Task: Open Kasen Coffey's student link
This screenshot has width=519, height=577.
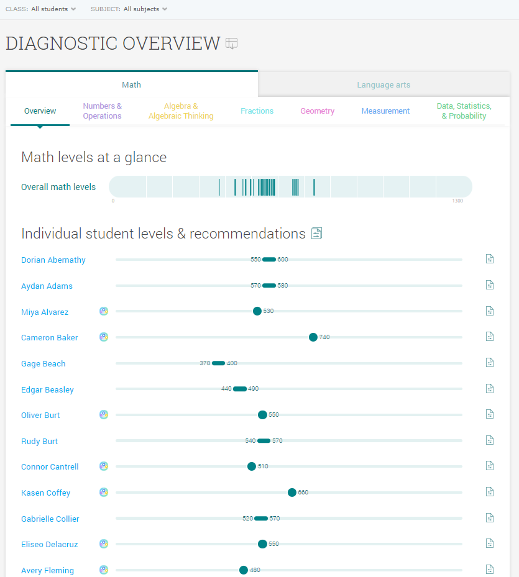Action: (45, 493)
